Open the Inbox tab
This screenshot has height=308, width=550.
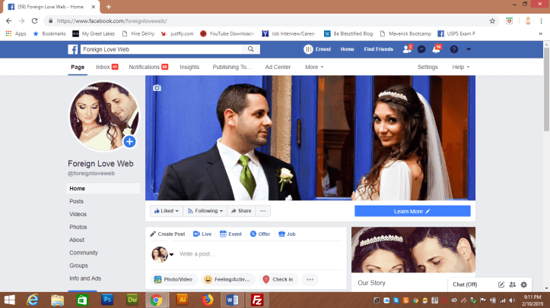[107, 67]
